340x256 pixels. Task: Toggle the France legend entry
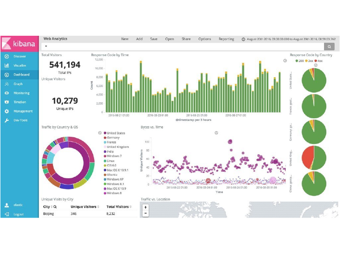tap(110, 142)
